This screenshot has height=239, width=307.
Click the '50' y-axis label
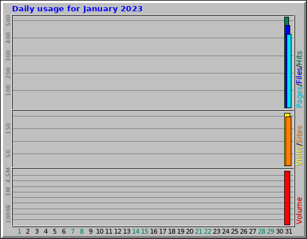[8, 154]
